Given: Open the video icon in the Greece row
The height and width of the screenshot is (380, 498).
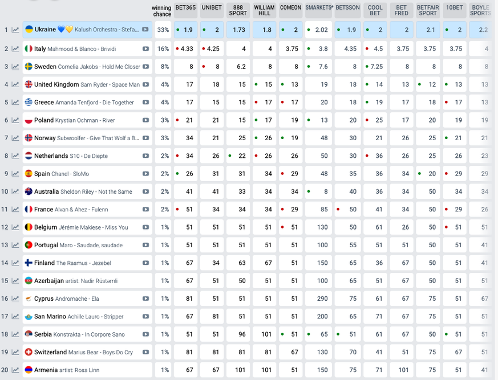Looking at the screenshot, I should [x=146, y=103].
